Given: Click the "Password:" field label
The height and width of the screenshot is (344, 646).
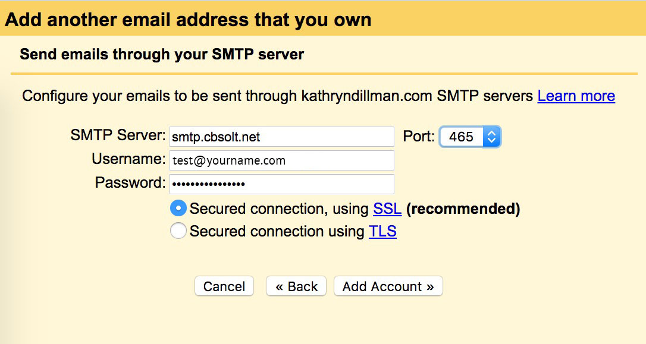Looking at the screenshot, I should pyautogui.click(x=130, y=182).
